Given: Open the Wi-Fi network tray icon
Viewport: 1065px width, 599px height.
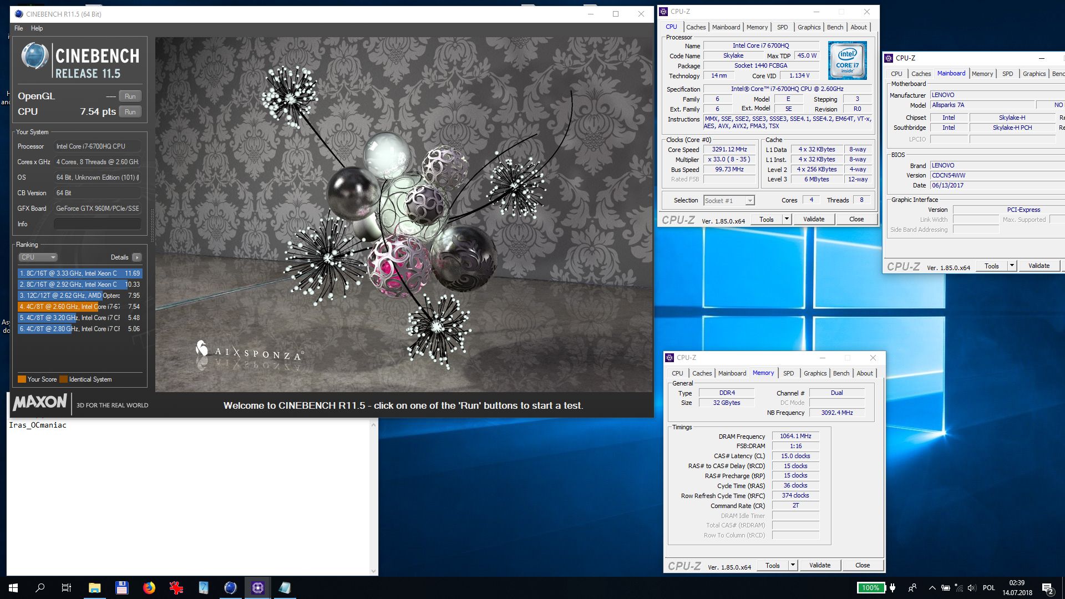Looking at the screenshot, I should click(x=958, y=588).
